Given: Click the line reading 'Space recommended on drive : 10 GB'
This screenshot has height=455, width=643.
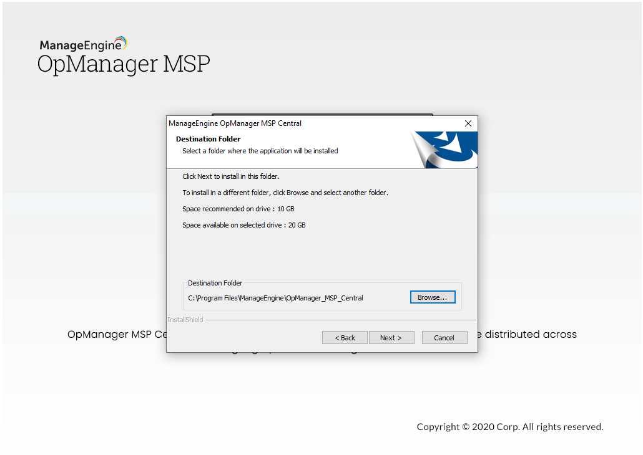Looking at the screenshot, I should tap(238, 209).
